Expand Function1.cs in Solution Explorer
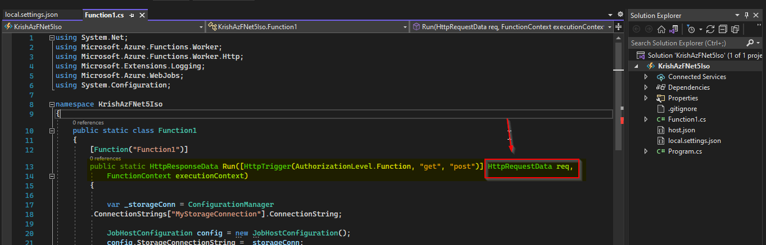Viewport: 766px width, 245px height. (646, 119)
